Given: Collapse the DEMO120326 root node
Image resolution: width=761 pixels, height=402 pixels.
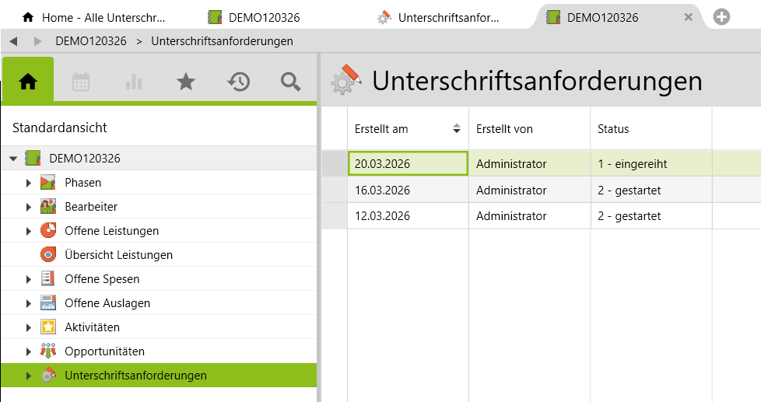Looking at the screenshot, I should [12, 159].
